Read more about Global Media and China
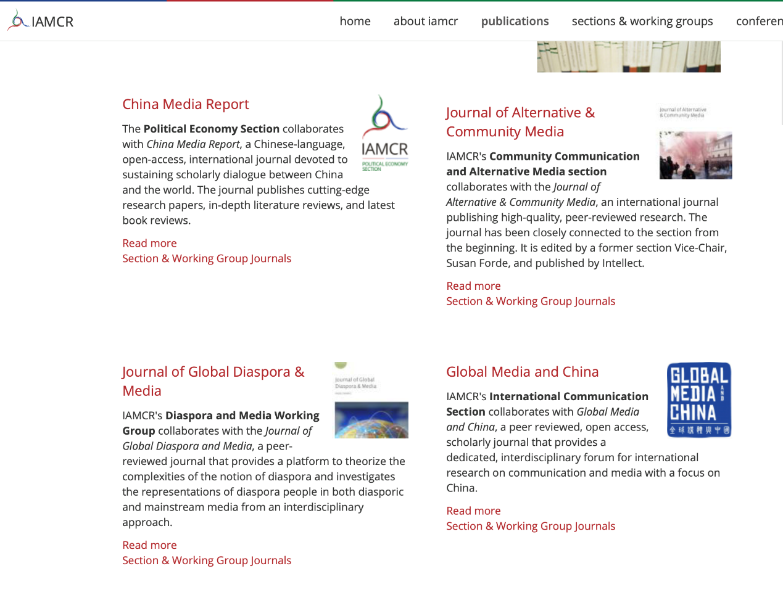The image size is (783, 616). 473,511
